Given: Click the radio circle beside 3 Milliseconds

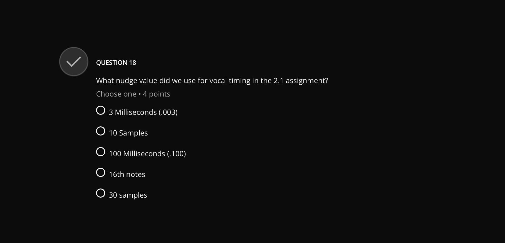Looking at the screenshot, I should pyautogui.click(x=100, y=110).
